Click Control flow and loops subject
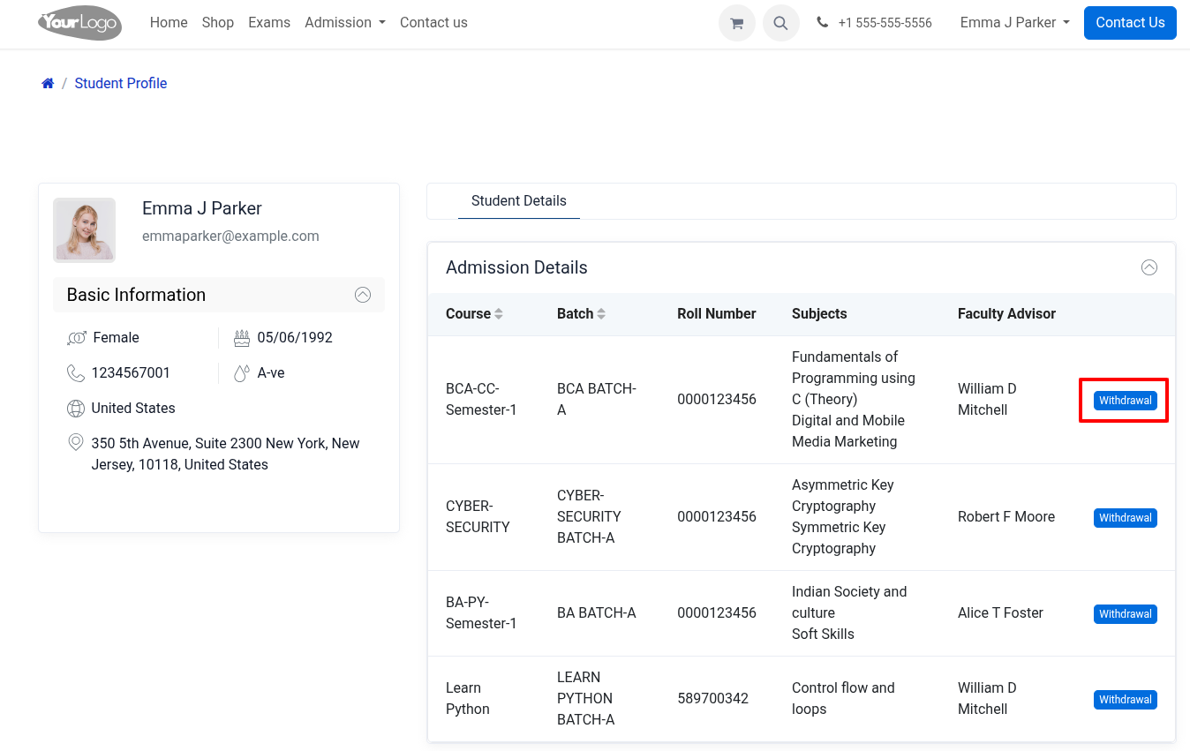This screenshot has width=1190, height=751. point(843,699)
